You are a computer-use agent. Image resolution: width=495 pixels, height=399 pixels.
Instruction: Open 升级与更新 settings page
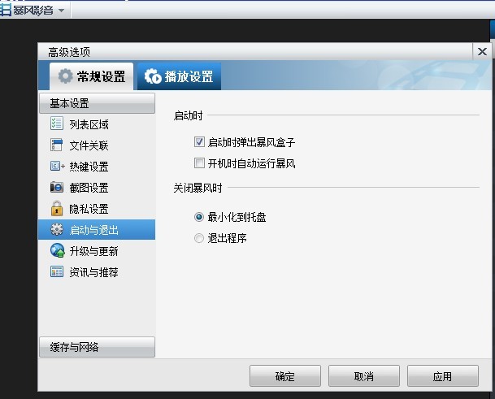tap(97, 251)
